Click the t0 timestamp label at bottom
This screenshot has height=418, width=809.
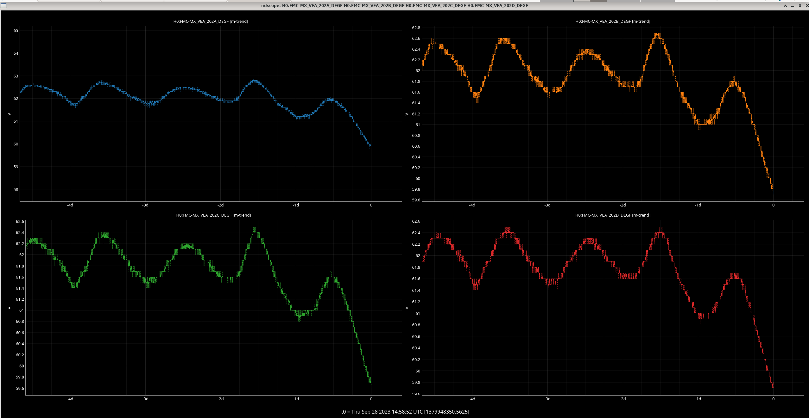[x=405, y=412]
